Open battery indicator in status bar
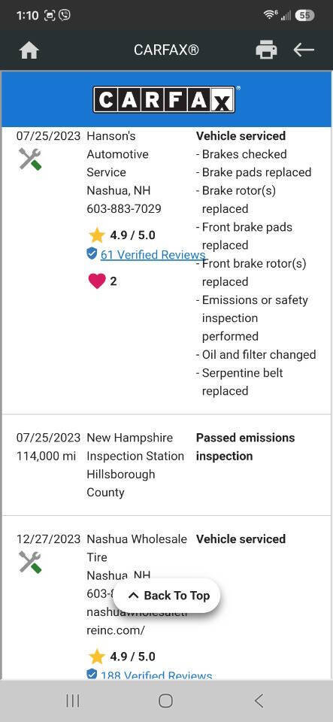The height and width of the screenshot is (722, 333). (304, 15)
